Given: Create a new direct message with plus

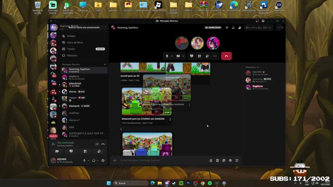Looking at the screenshot, I should tap(105, 64).
